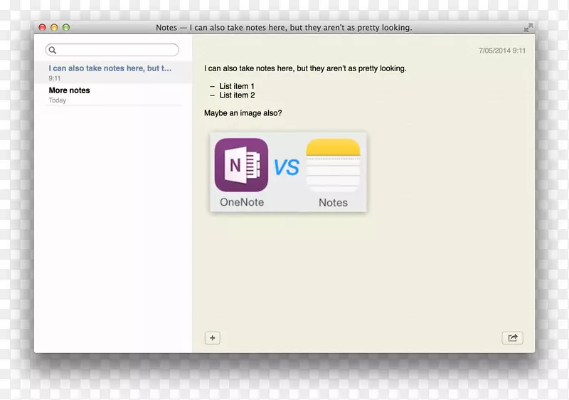The width and height of the screenshot is (569, 400).
Task: Click the 'Maybe an image also?' line
Action: 243,113
